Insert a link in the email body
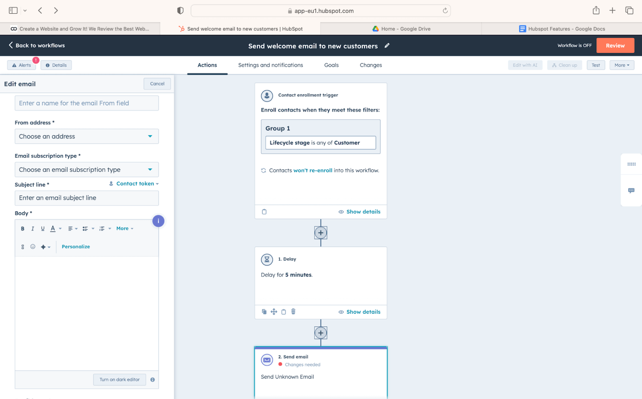 tap(22, 247)
